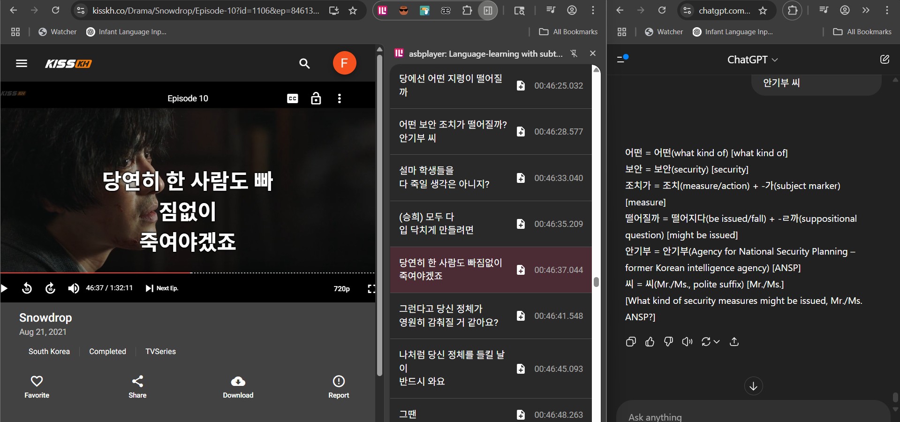Open Chrome three-dot menu in left window

[593, 10]
